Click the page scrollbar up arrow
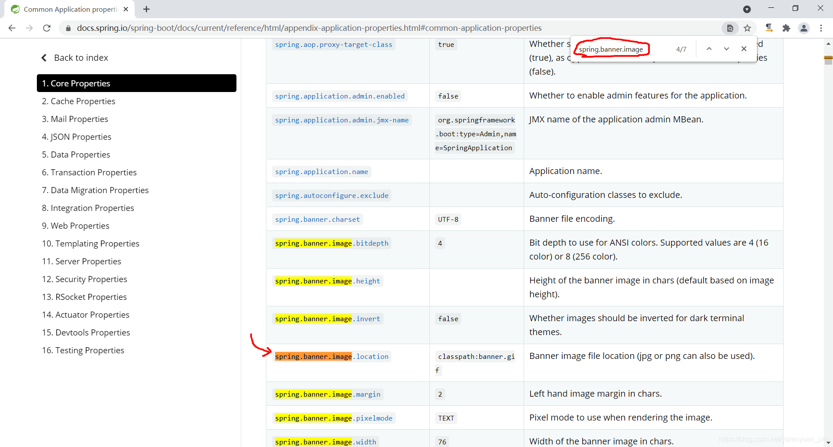The height and width of the screenshot is (447, 833). pos(828,44)
